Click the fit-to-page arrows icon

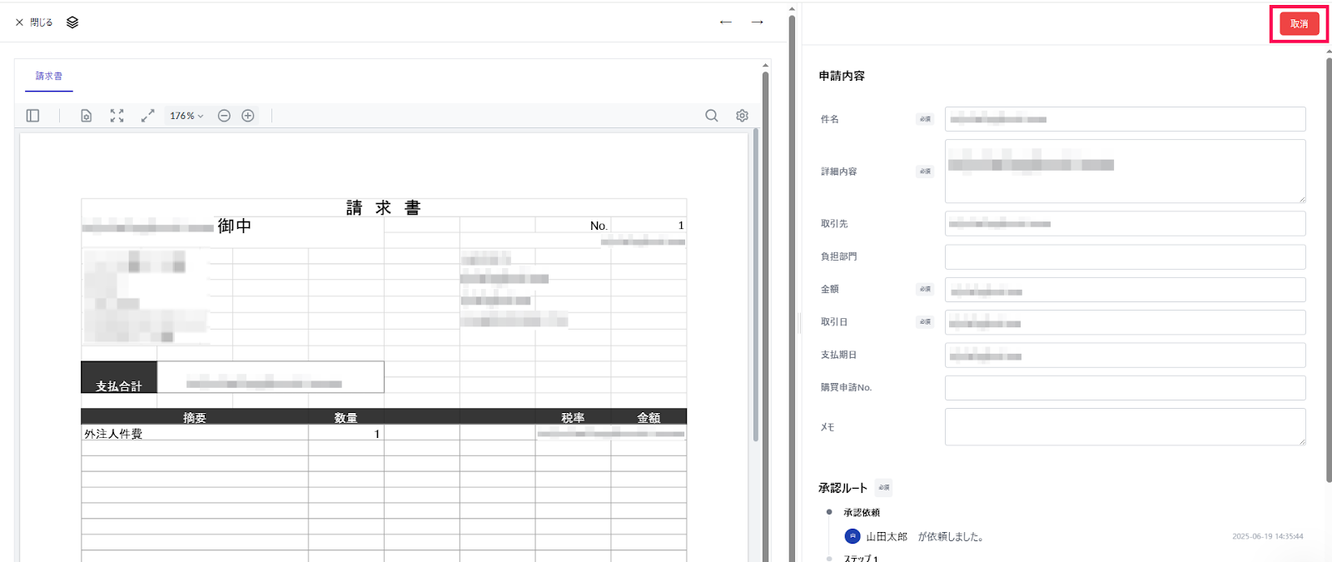(117, 116)
